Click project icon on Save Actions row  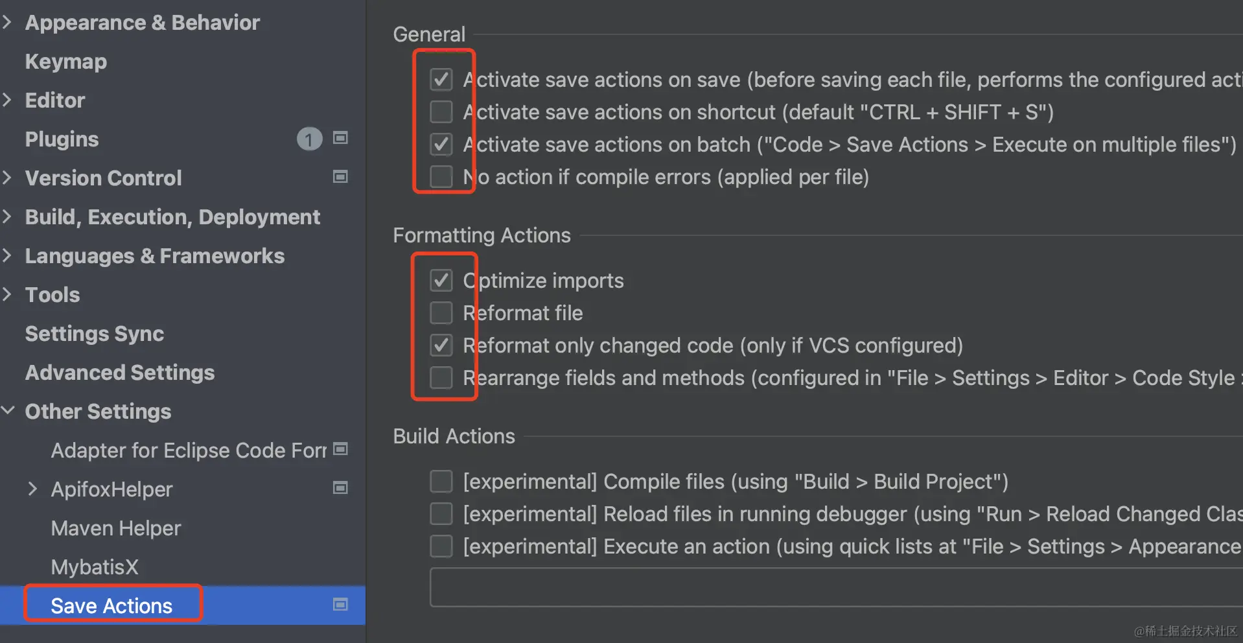(340, 605)
